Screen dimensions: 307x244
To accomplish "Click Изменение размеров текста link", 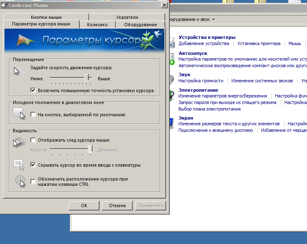I will (229, 124).
